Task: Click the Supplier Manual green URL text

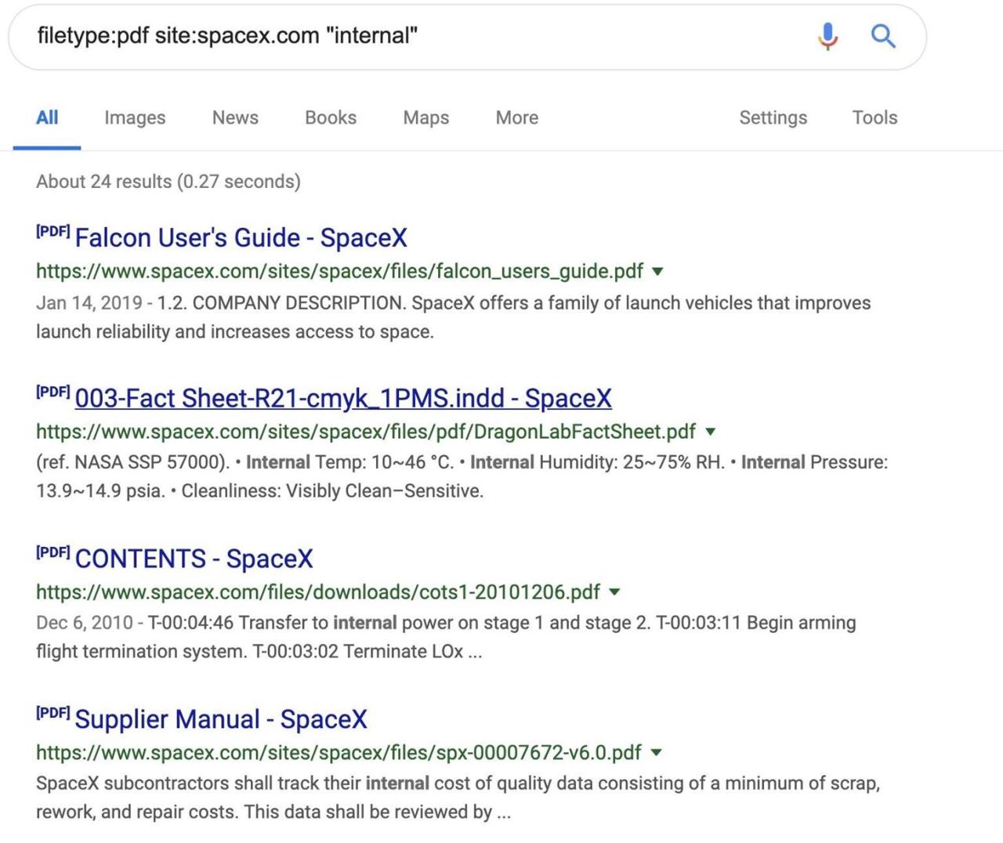Action: click(x=339, y=753)
